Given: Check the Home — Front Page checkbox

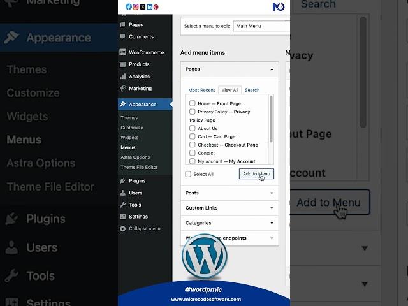Looking at the screenshot, I should tap(193, 103).
